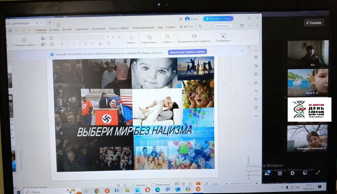This screenshot has width=337, height=194.
Task: Click the Войти sign-in button
Action: click(x=191, y=19)
